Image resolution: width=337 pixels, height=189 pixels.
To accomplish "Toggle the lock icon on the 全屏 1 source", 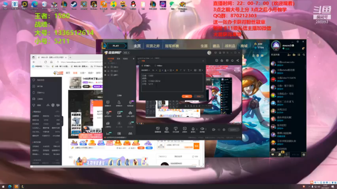I will [108, 75].
